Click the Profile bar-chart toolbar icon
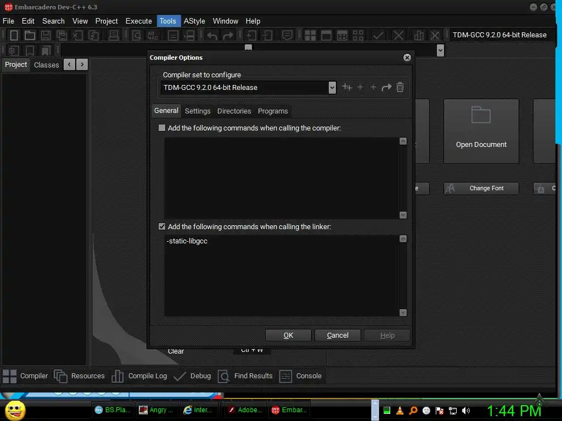The width and height of the screenshot is (562, 421). point(418,35)
